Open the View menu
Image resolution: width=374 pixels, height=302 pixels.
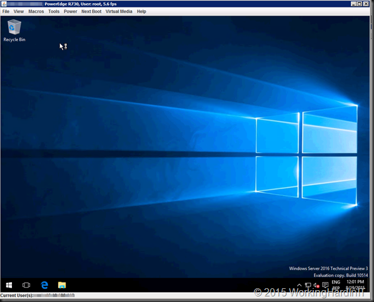tap(19, 11)
